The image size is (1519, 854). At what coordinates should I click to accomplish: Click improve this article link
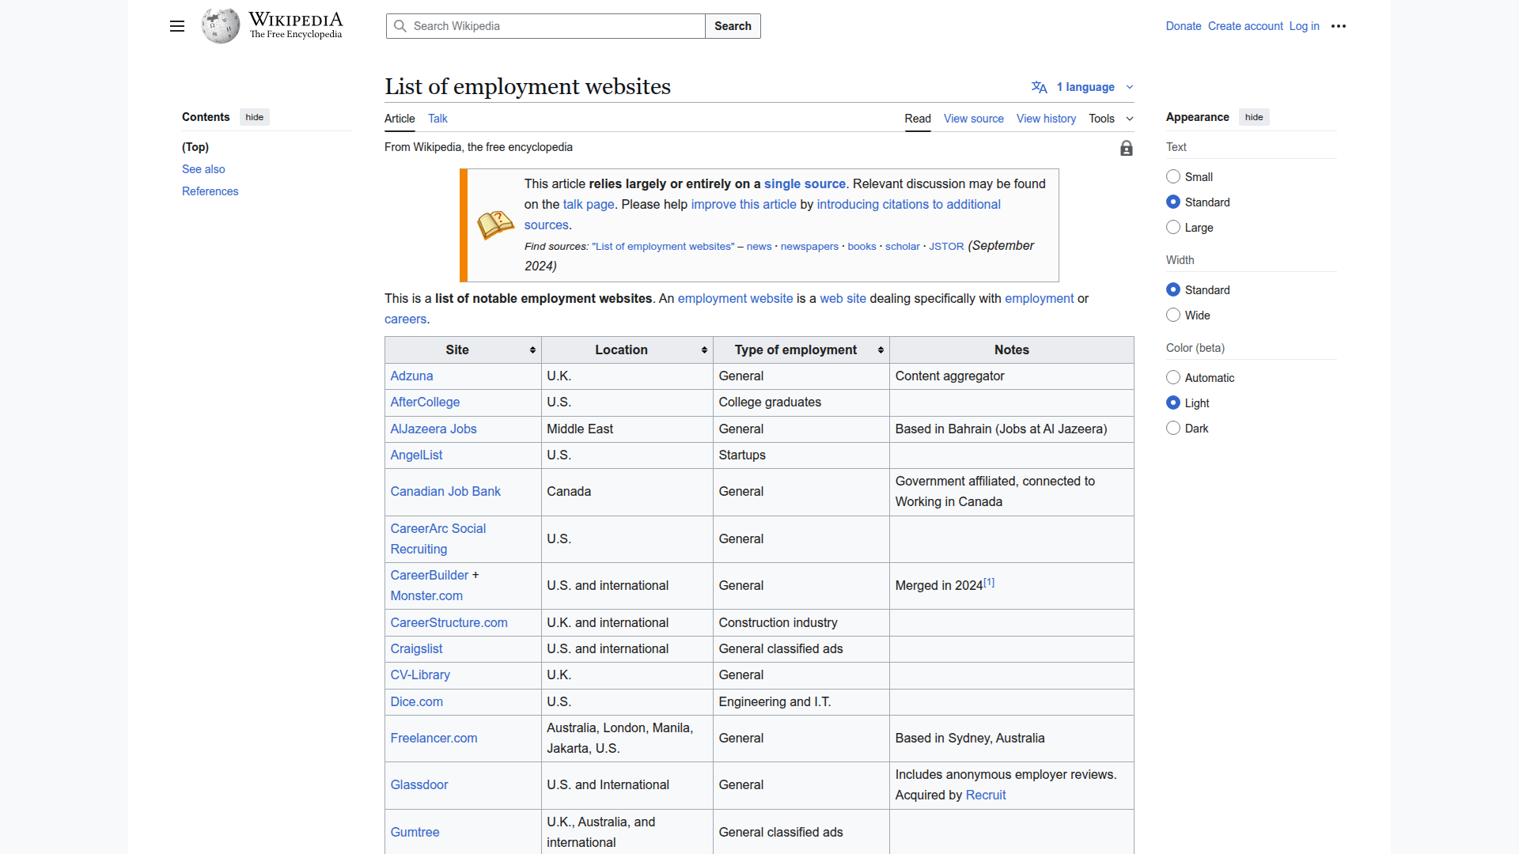[744, 204]
